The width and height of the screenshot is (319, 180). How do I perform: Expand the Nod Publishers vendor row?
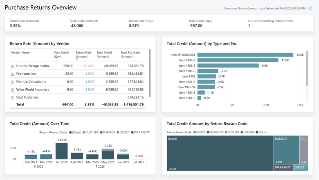point(13,98)
